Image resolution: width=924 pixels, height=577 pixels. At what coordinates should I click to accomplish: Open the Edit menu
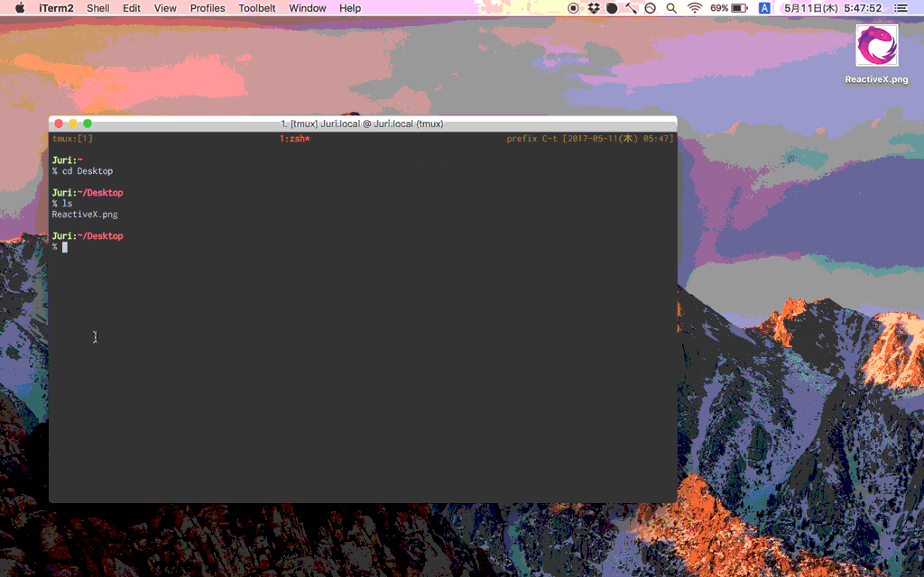tap(132, 8)
